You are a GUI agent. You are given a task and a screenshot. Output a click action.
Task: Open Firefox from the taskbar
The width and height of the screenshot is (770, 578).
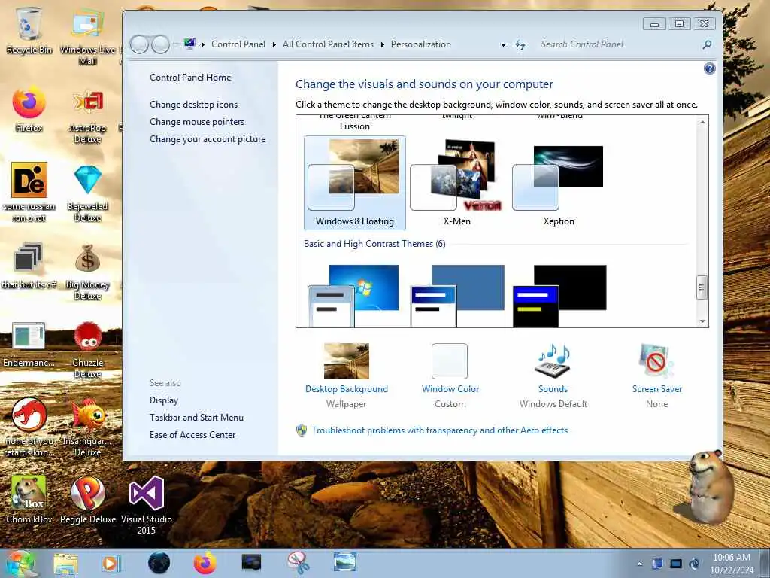click(x=205, y=563)
